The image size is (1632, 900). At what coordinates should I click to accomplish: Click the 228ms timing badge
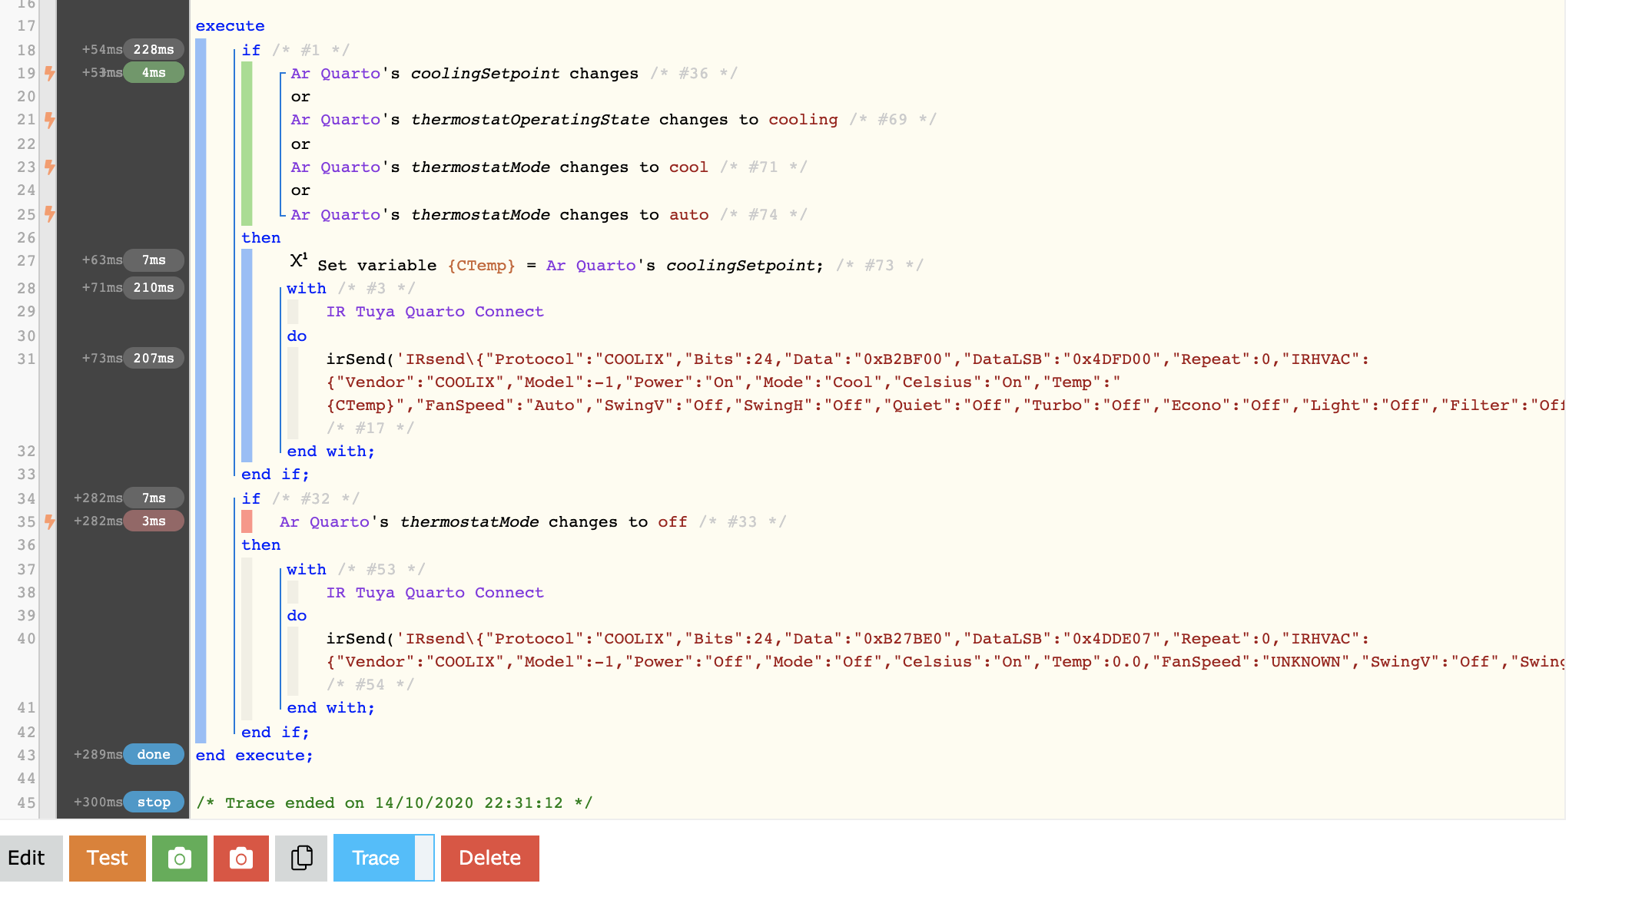point(154,49)
